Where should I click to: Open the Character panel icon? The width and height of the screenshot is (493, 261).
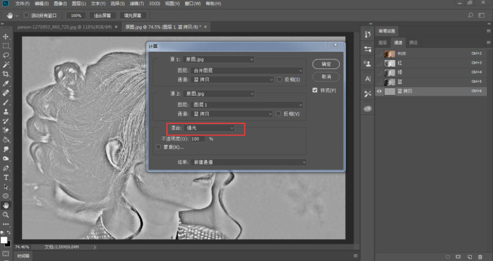[368, 79]
